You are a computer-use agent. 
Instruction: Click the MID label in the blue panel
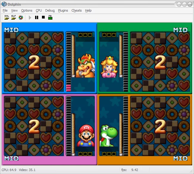tap(11, 30)
